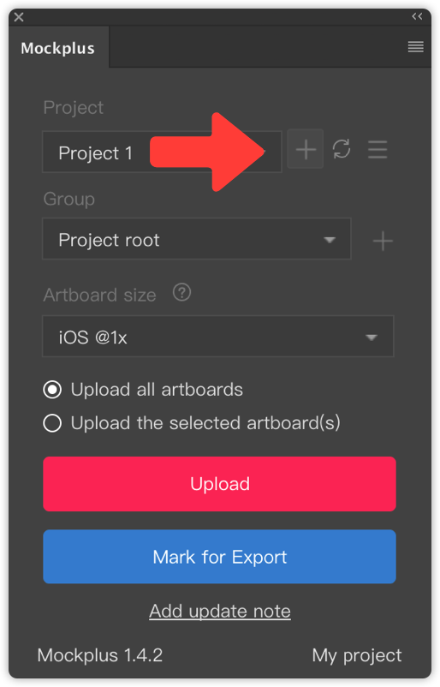The width and height of the screenshot is (440, 687).
Task: Open the iOS @1x artboard size dropdown
Action: tap(218, 336)
